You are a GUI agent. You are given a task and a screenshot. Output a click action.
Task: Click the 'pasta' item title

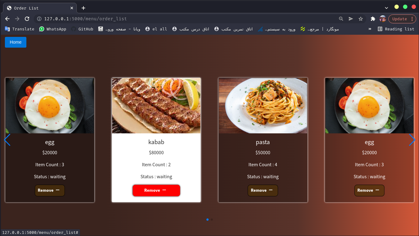point(263,142)
